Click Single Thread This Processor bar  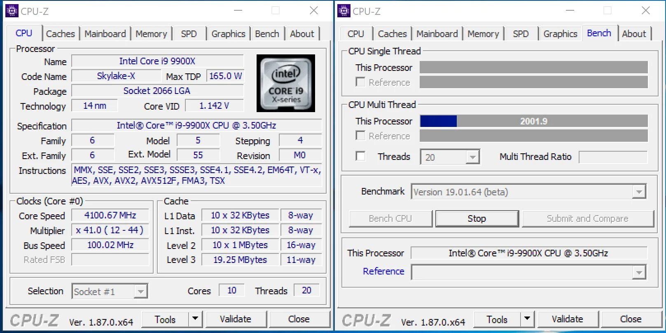pyautogui.click(x=534, y=67)
